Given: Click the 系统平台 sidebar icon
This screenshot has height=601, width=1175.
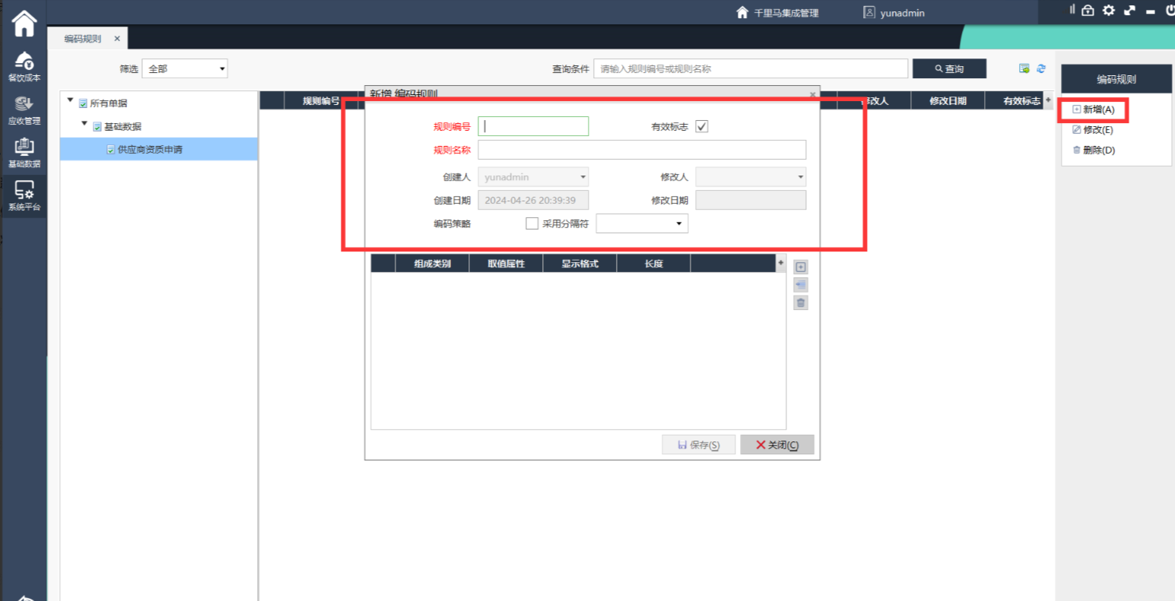Looking at the screenshot, I should 24,196.
